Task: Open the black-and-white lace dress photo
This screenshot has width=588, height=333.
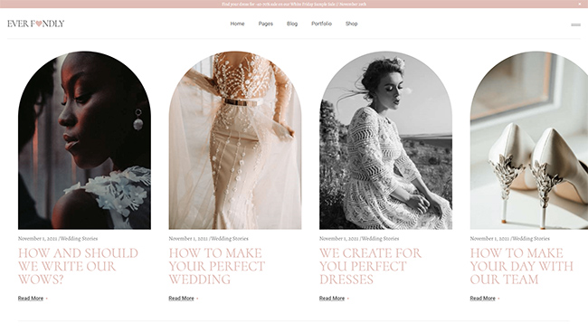Action: point(385,140)
